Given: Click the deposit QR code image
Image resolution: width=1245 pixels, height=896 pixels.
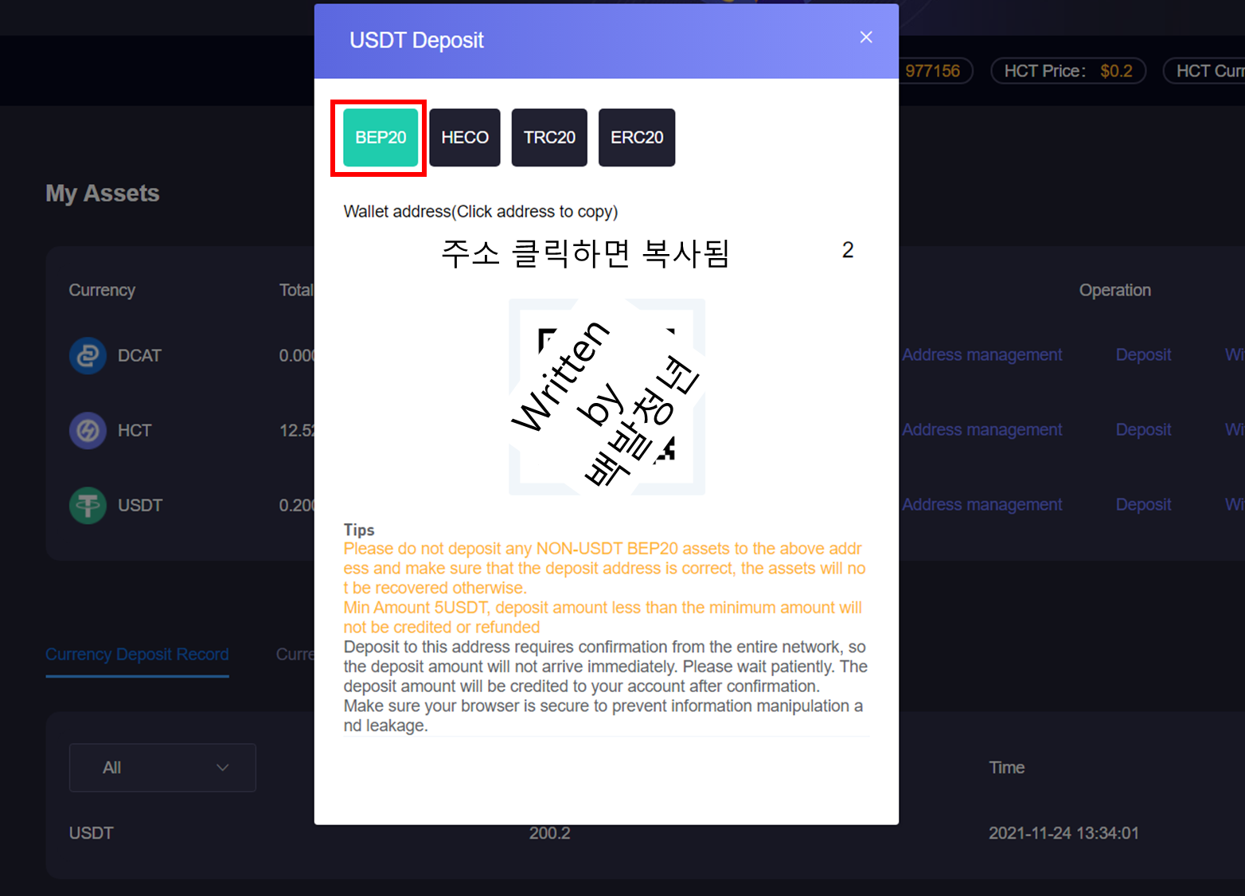Looking at the screenshot, I should tap(607, 397).
